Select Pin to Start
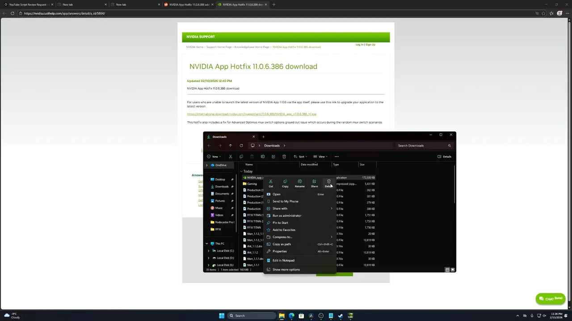The height and width of the screenshot is (321, 572). pos(299,223)
